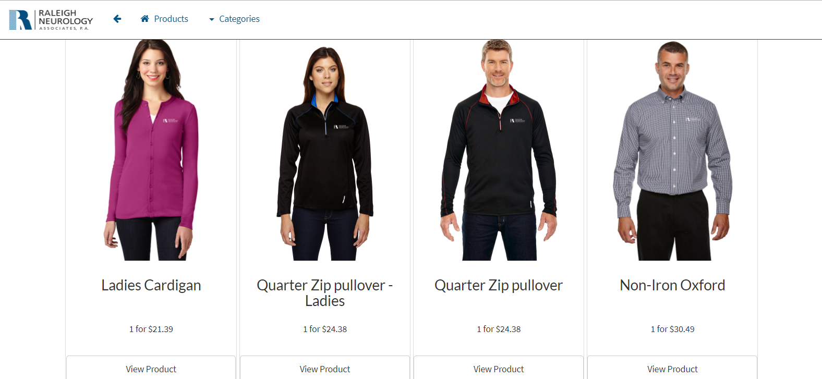This screenshot has height=379, width=822.
Task: Click the 1 for $21.39 price
Action: pos(151,329)
